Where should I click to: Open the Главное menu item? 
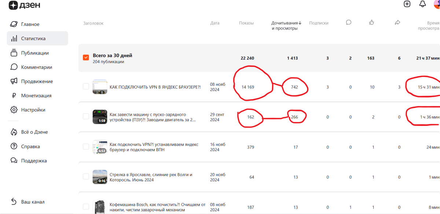(x=30, y=24)
